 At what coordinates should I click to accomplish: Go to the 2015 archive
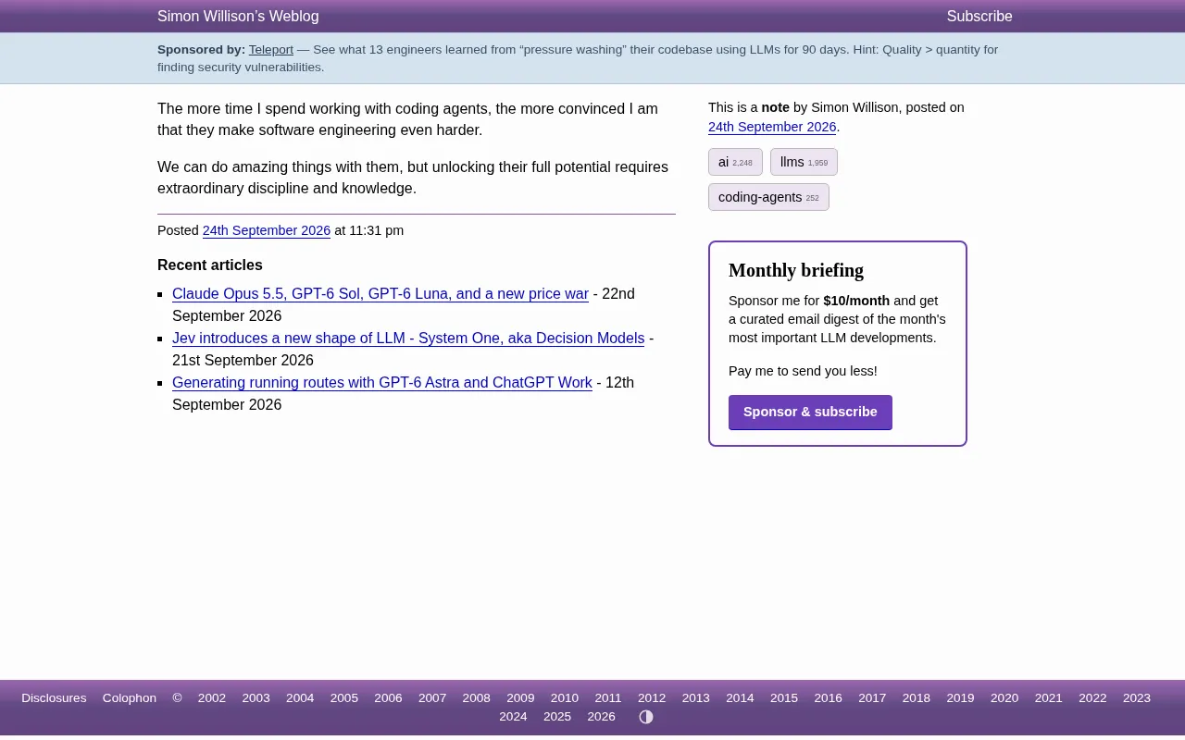coord(784,698)
